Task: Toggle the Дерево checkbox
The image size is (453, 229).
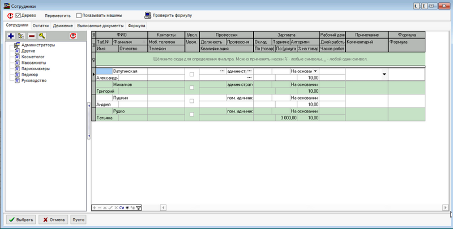Action: pos(18,15)
